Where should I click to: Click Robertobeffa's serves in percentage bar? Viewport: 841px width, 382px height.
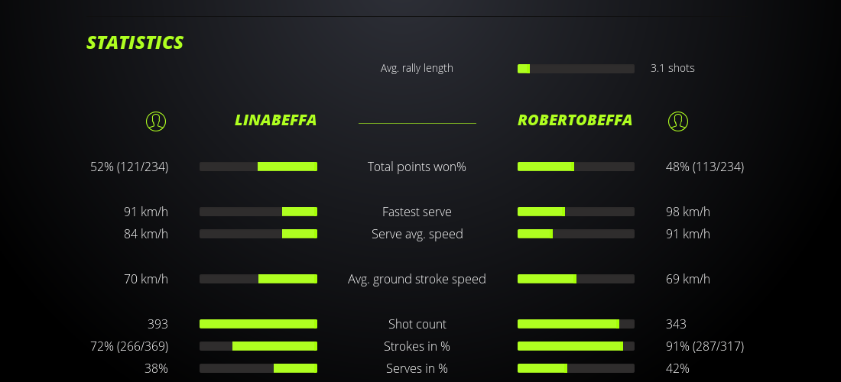click(x=576, y=368)
